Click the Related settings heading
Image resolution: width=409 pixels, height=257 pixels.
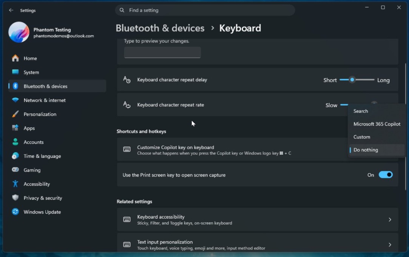[134, 202]
